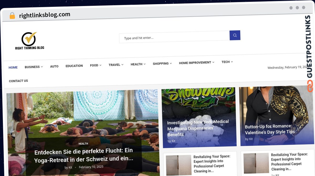
Task: Open the TRAVEL menu
Action: point(114,65)
